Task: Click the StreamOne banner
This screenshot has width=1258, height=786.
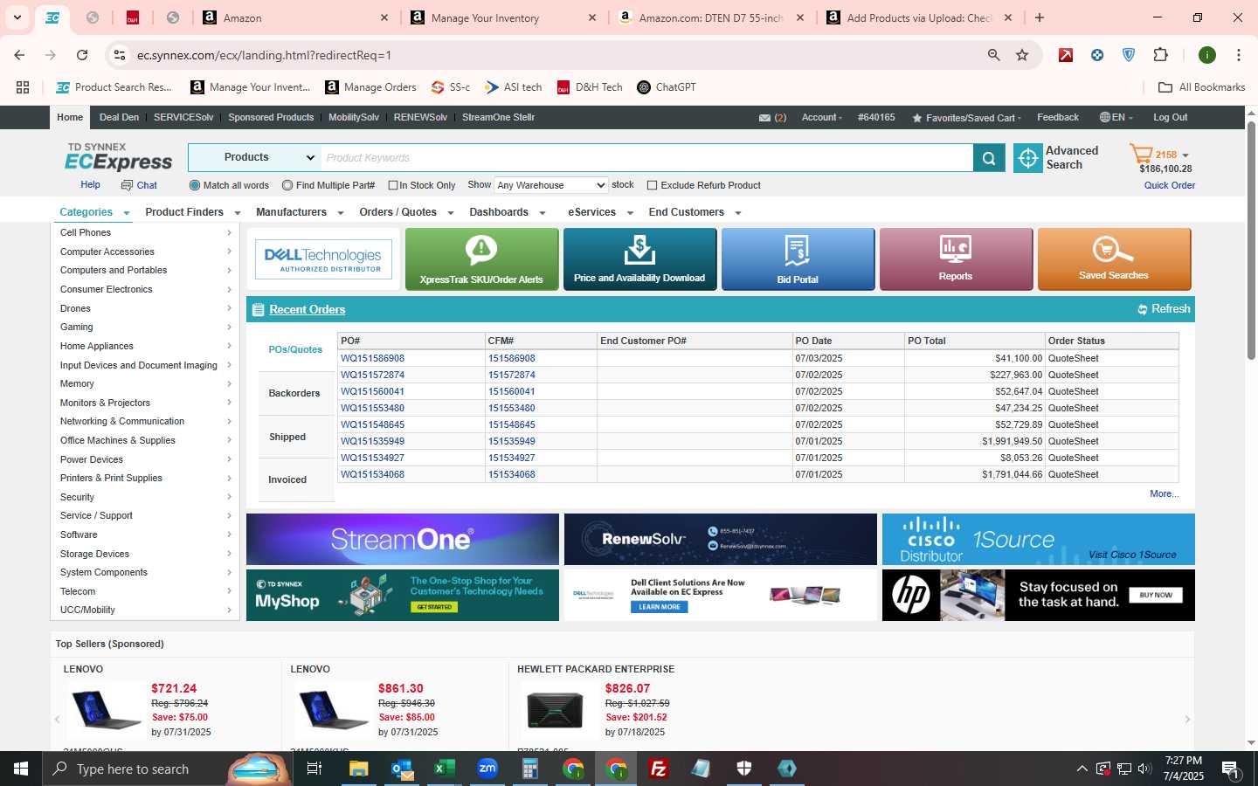Action: (403, 539)
